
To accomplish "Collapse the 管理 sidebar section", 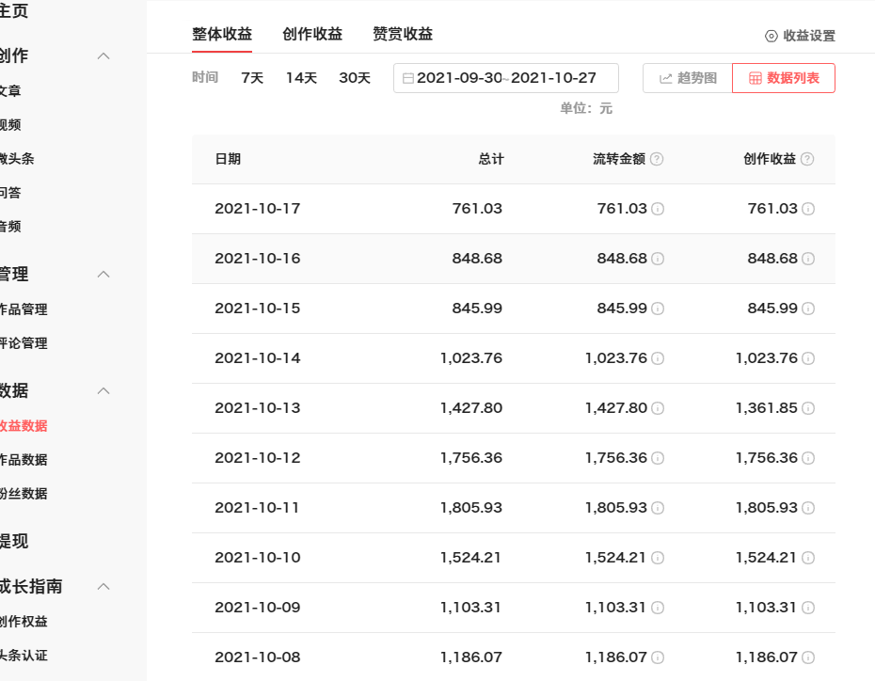I will [104, 274].
